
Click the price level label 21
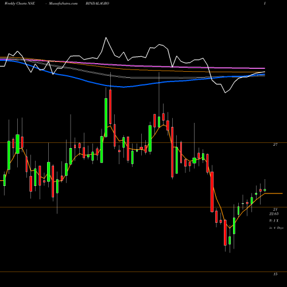[x=275, y=210]
